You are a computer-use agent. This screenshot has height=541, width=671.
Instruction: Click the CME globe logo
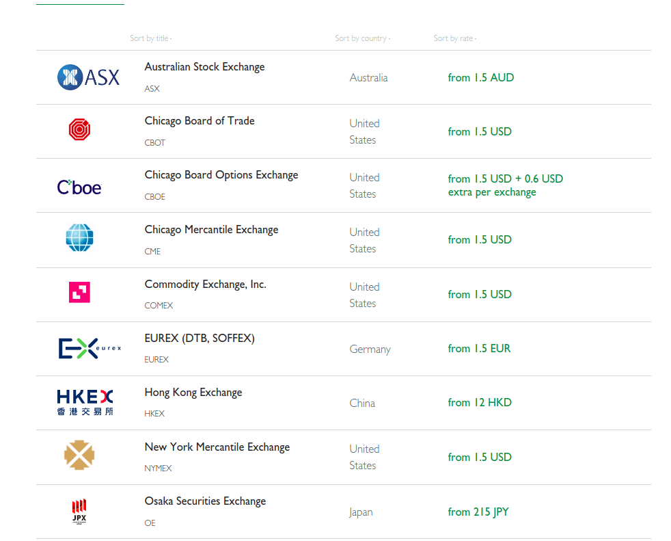coord(79,237)
